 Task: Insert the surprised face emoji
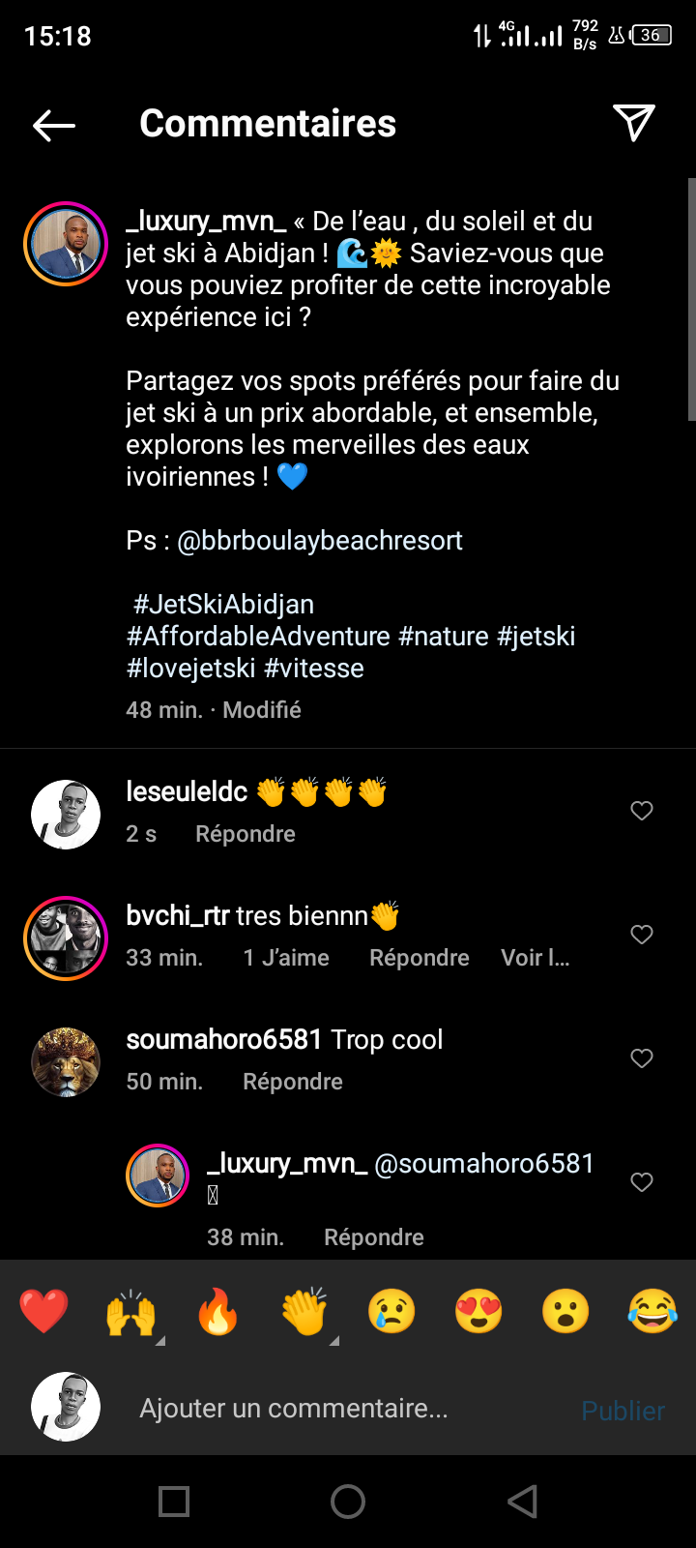(565, 1312)
